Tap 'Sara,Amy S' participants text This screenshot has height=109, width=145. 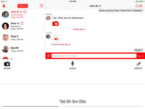15,26
